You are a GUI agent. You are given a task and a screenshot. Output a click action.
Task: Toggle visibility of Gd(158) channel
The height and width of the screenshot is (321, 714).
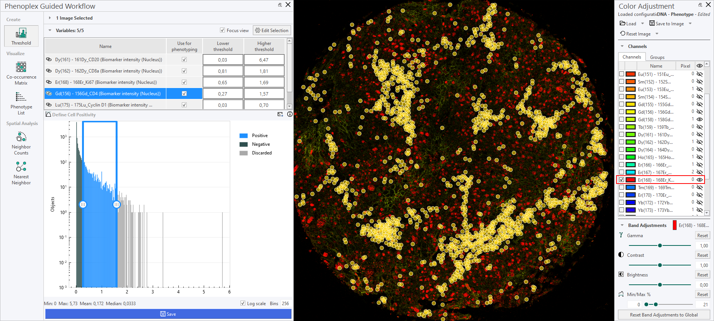click(700, 119)
